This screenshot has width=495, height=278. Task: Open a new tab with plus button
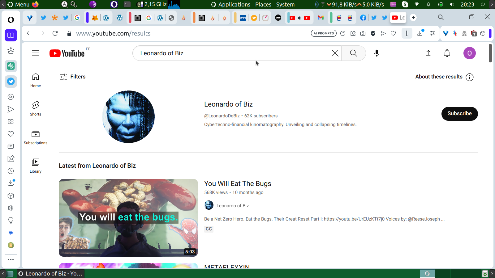click(x=413, y=18)
